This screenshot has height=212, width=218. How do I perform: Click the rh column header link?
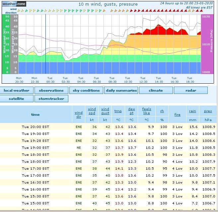point(162,111)
